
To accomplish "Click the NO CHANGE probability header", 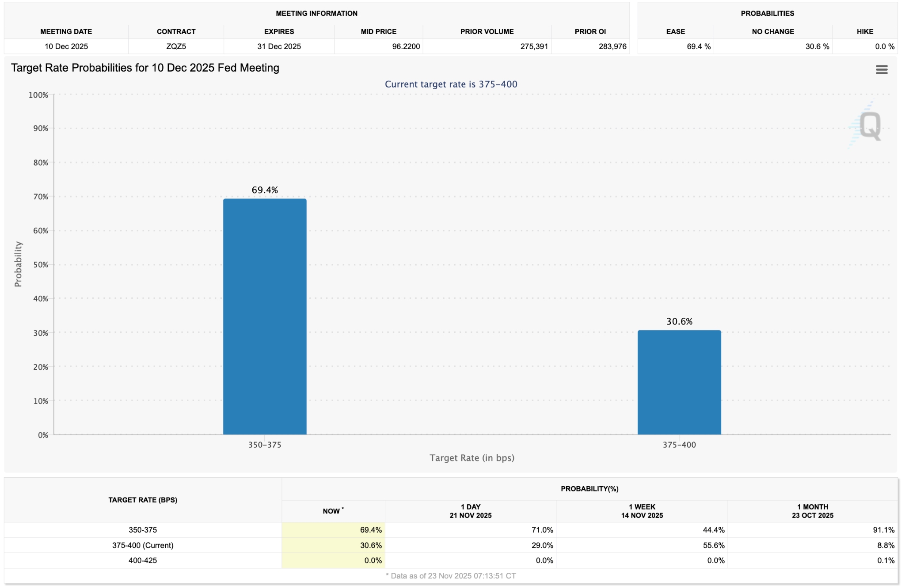I will [772, 31].
